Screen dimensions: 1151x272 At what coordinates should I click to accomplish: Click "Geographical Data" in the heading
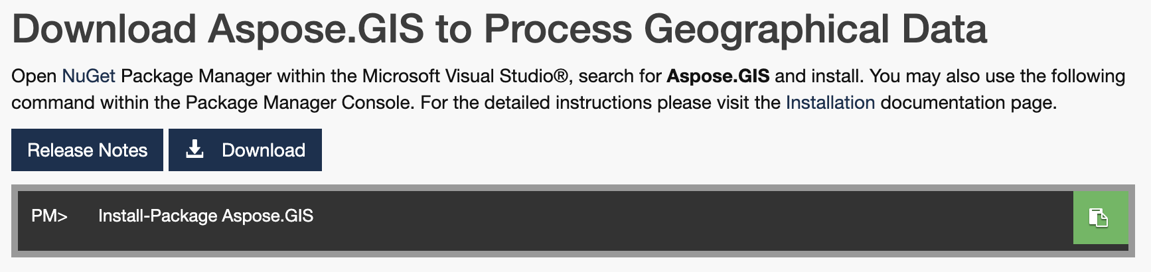pos(815,30)
